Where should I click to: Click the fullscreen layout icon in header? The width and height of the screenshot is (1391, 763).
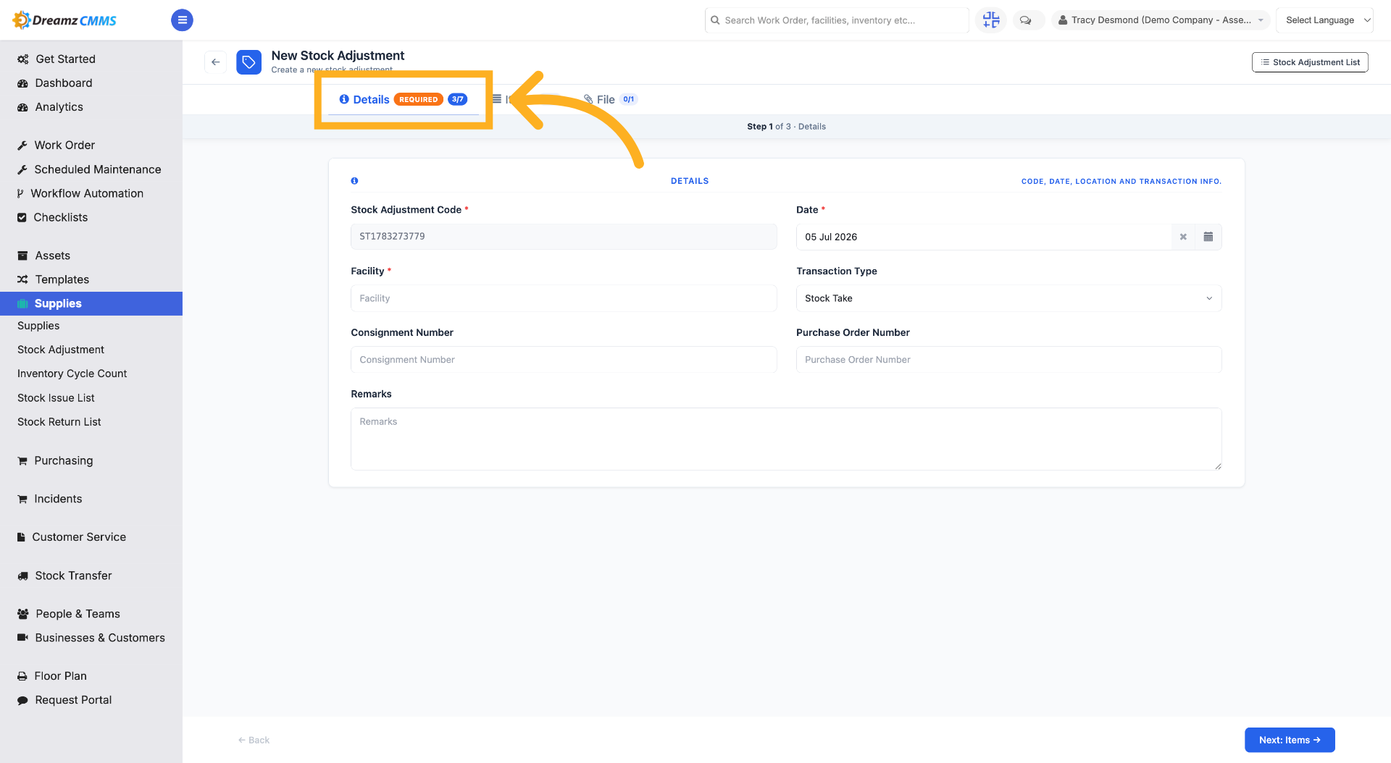(x=990, y=20)
